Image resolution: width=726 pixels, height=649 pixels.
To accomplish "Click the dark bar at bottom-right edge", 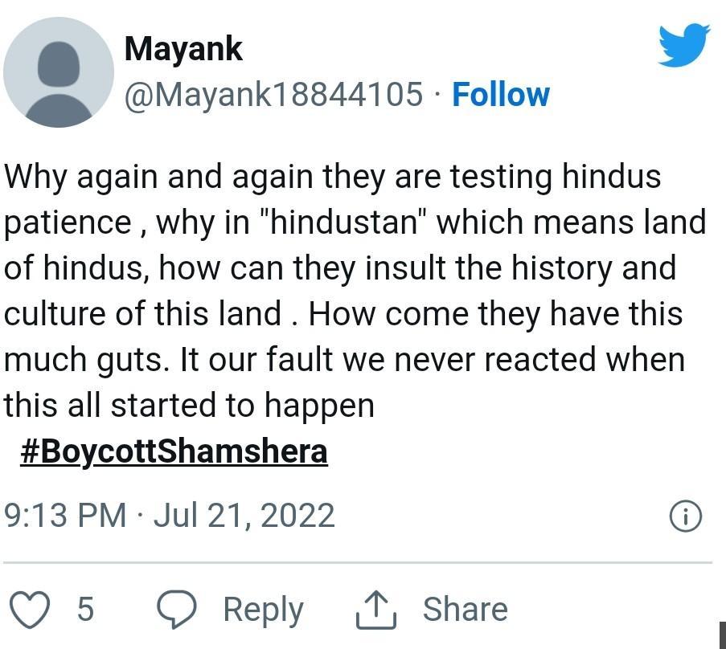I will click(722, 634).
